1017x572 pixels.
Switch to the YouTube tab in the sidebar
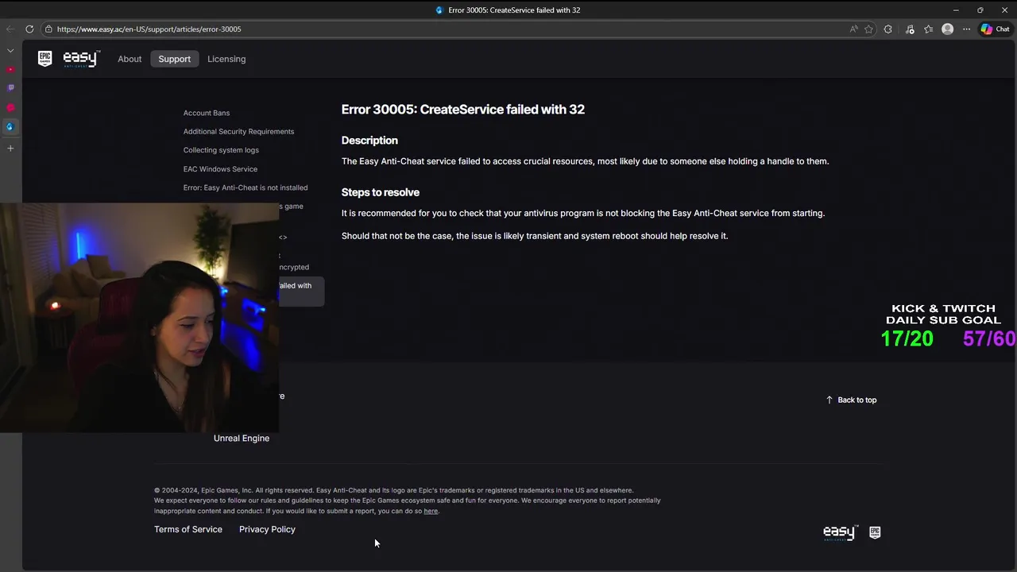coord(10,70)
